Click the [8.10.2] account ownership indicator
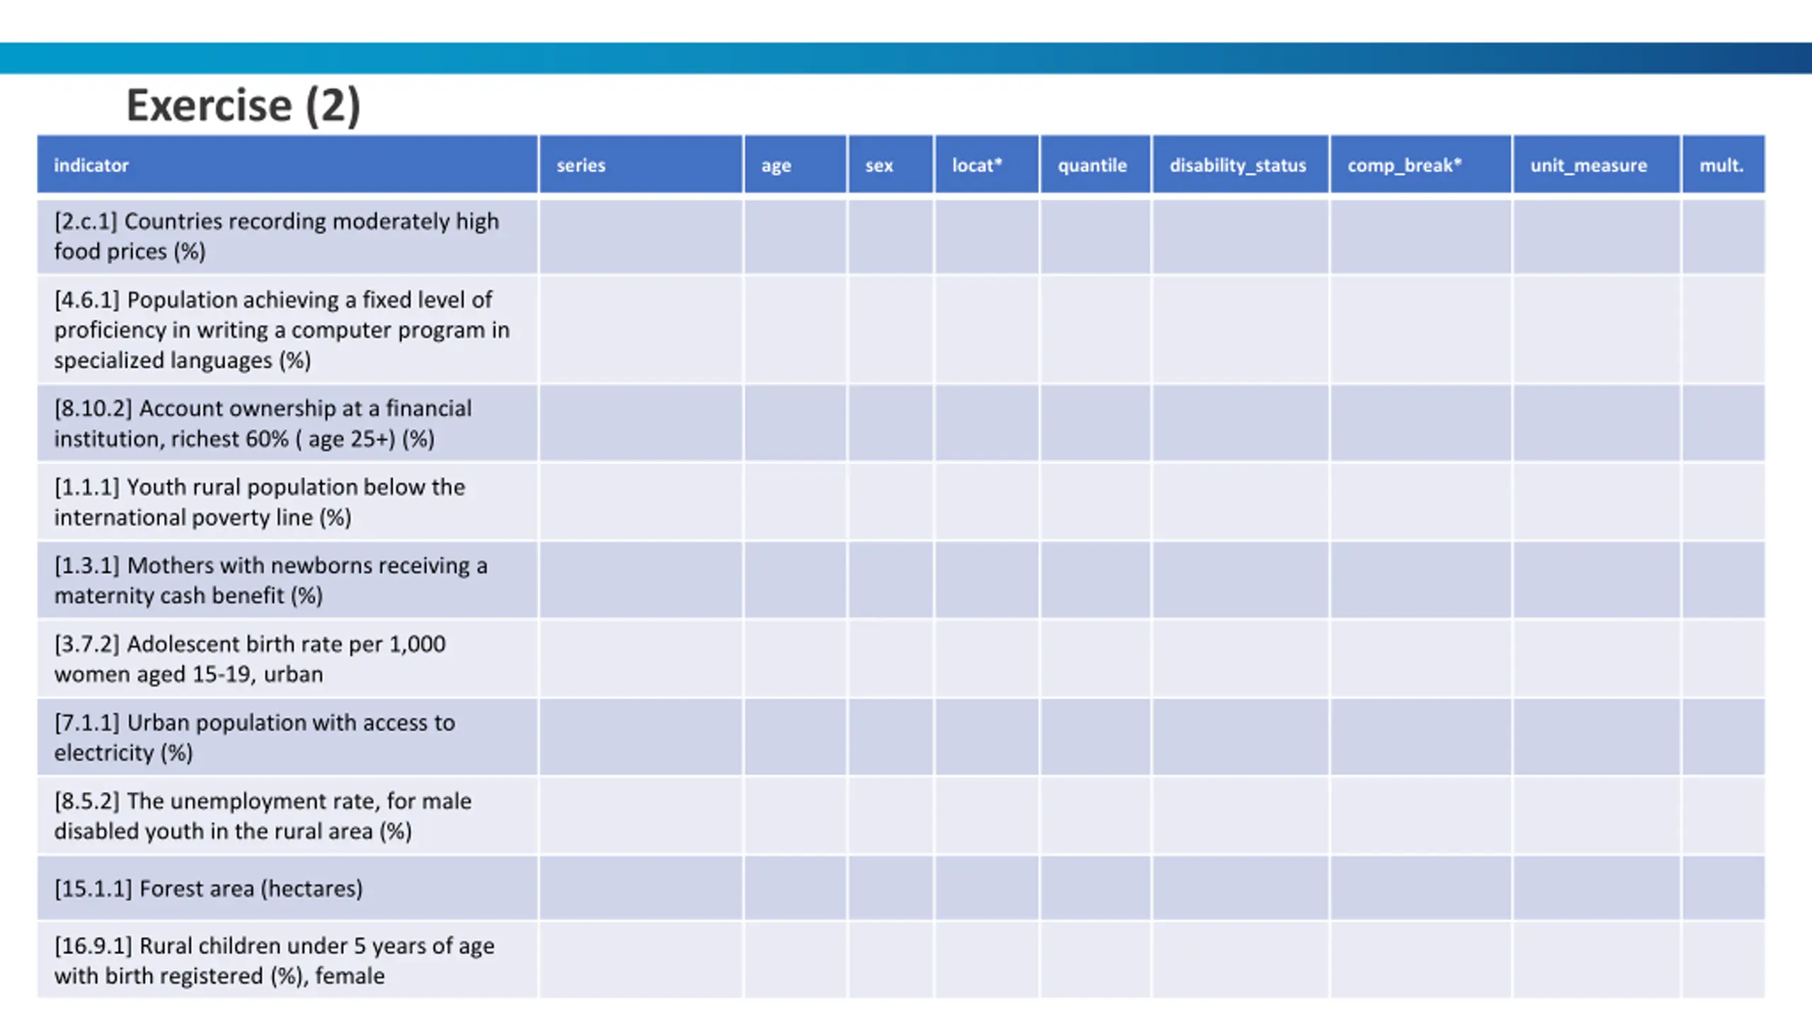Image resolution: width=1812 pixels, height=1019 pixels. click(x=287, y=423)
